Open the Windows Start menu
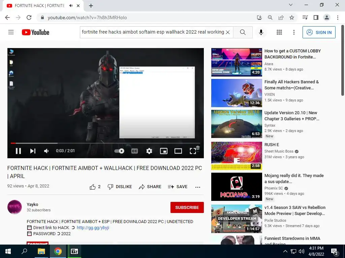The image size is (345, 258). pos(8,251)
